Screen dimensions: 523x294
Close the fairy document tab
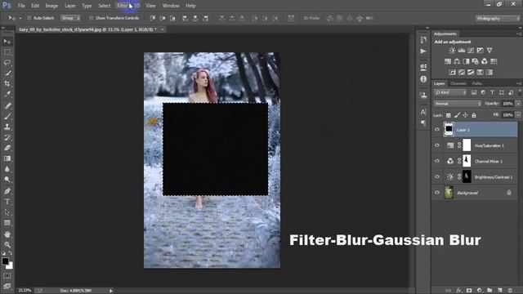click(x=163, y=29)
